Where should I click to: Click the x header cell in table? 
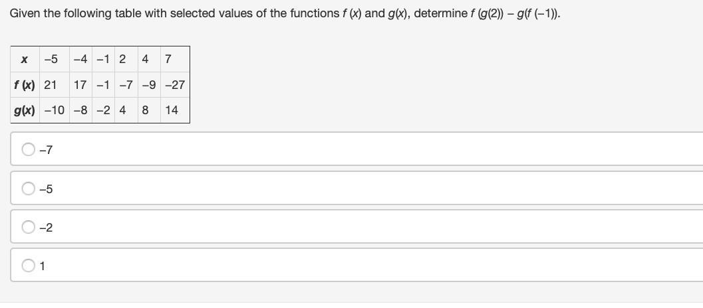[25, 59]
